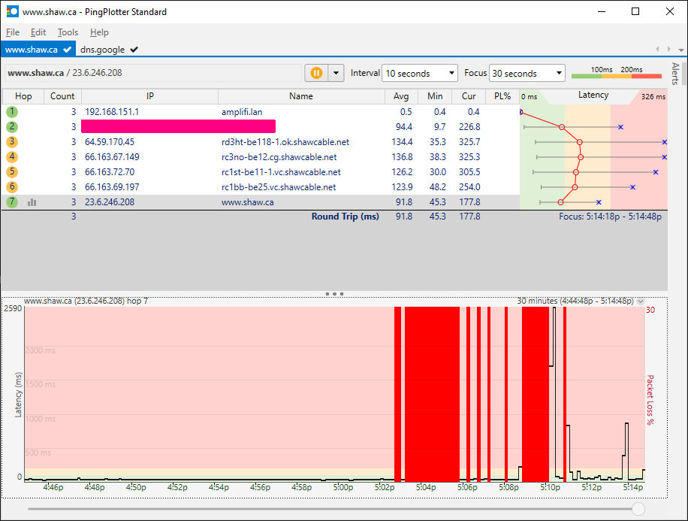This screenshot has width=688, height=521.
Task: Click the Min column header
Action: tap(435, 96)
